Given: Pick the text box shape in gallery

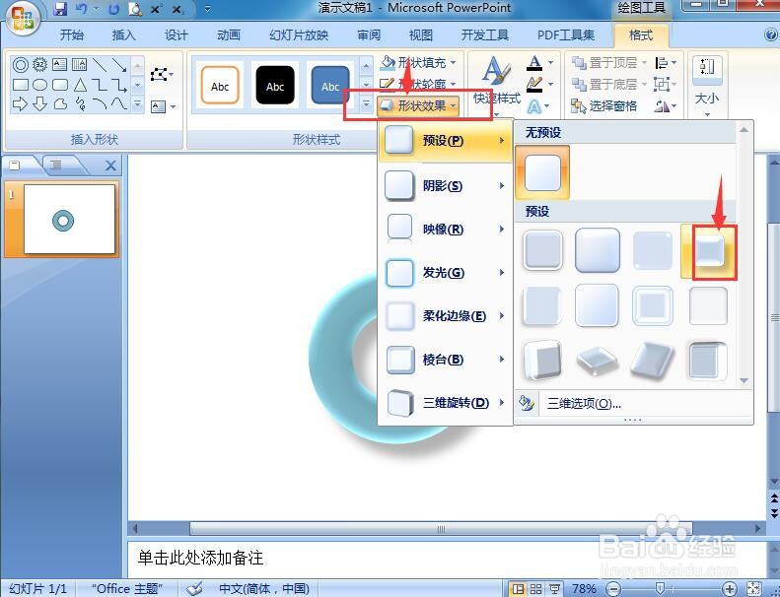Looking at the screenshot, I should (x=60, y=65).
